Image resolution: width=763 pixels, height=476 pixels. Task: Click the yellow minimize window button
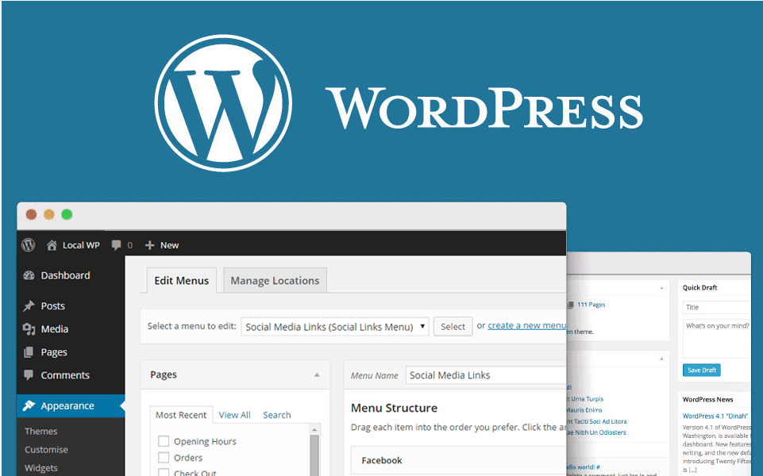pyautogui.click(x=49, y=214)
